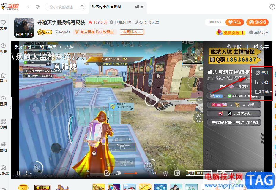Open the 大神 breadcrumb

point(69,47)
